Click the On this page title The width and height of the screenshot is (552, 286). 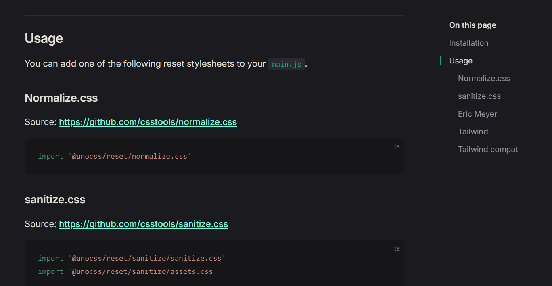coord(473,25)
